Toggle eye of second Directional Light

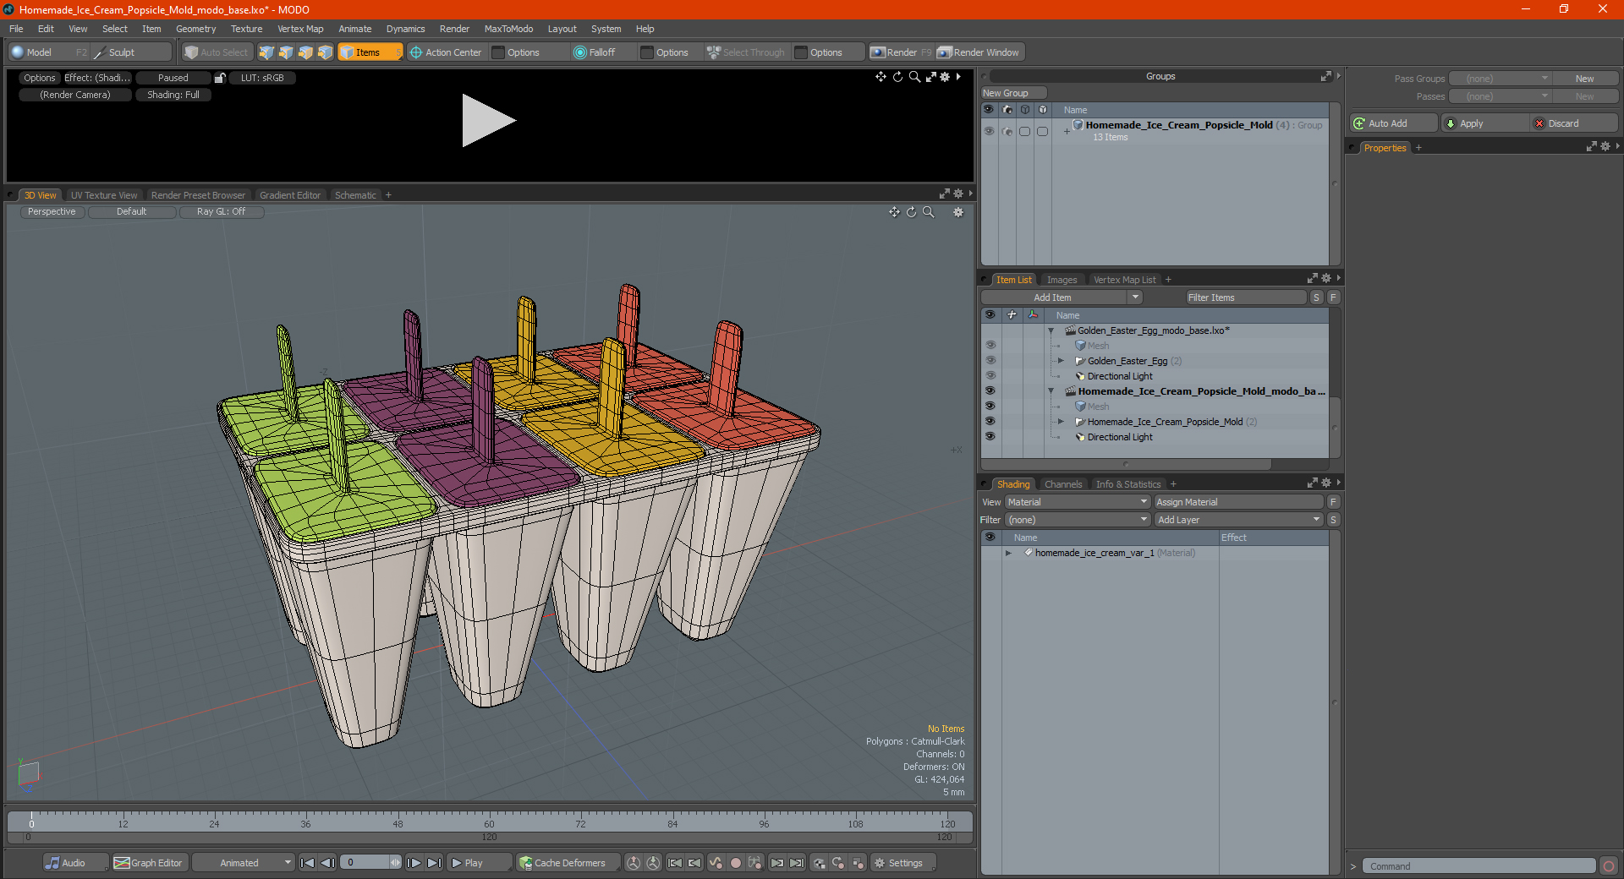pos(990,437)
